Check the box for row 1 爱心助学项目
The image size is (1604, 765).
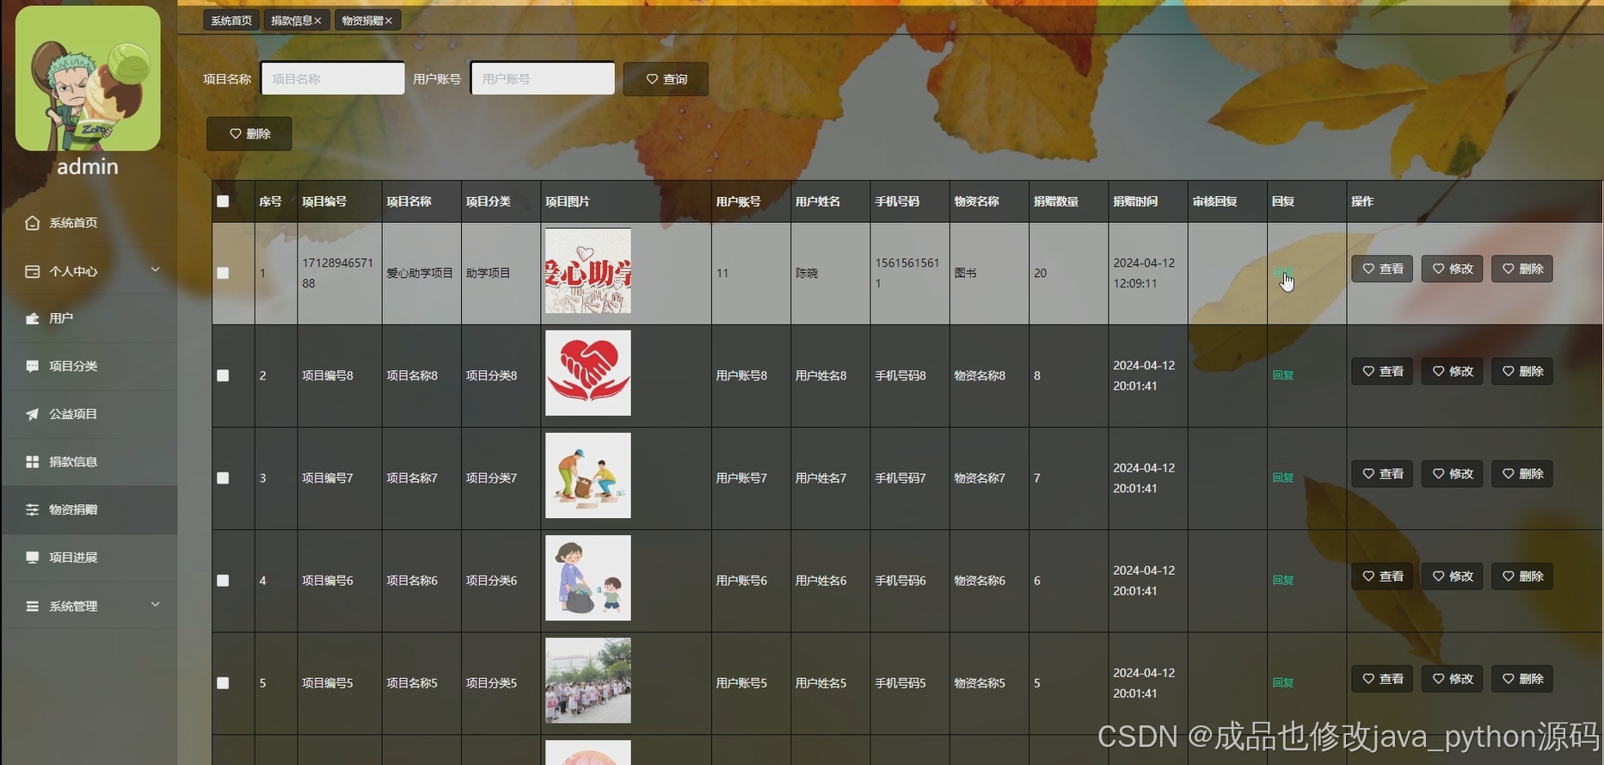(223, 273)
